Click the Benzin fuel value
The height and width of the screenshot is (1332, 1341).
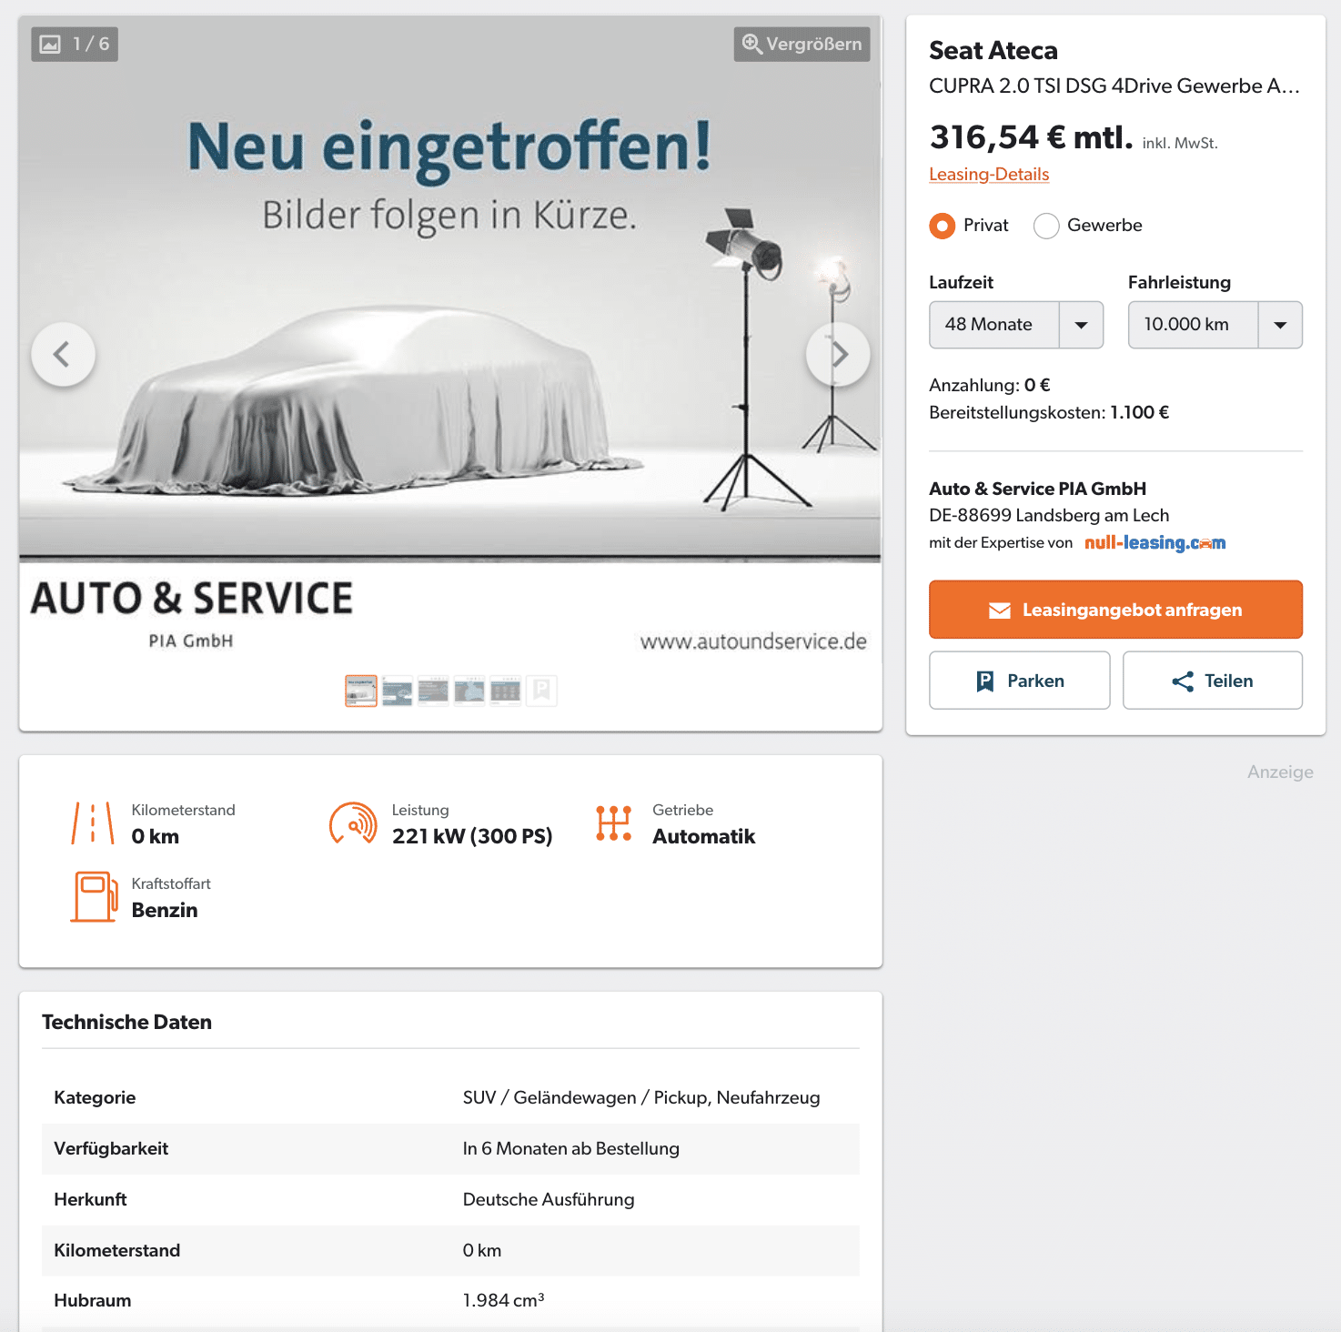(x=165, y=911)
